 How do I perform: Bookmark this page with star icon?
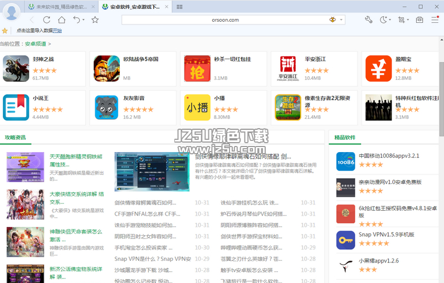95,19
